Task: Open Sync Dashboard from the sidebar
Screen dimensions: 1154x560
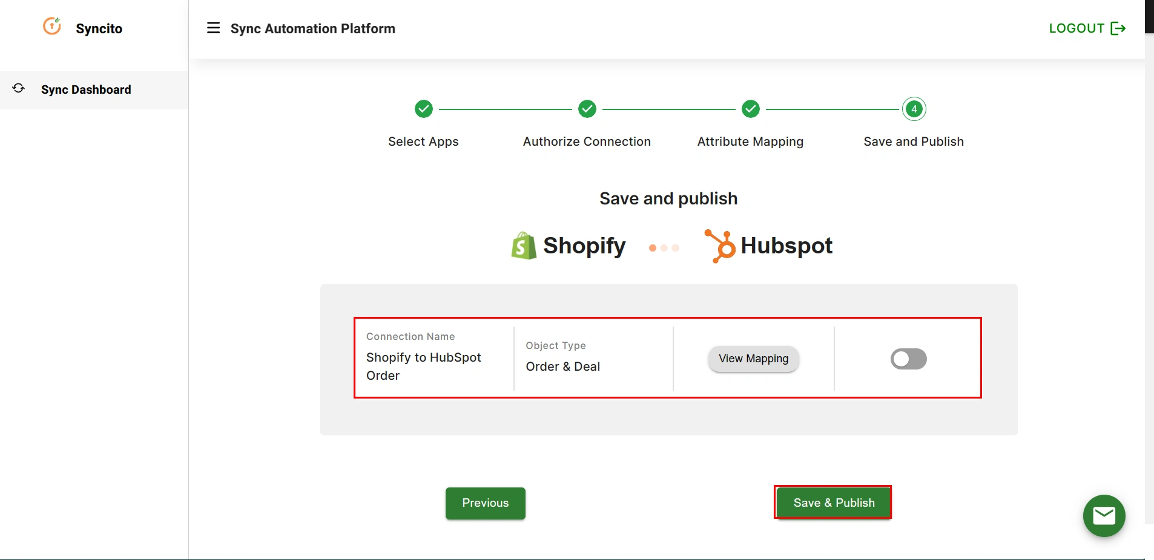Action: [x=85, y=90]
